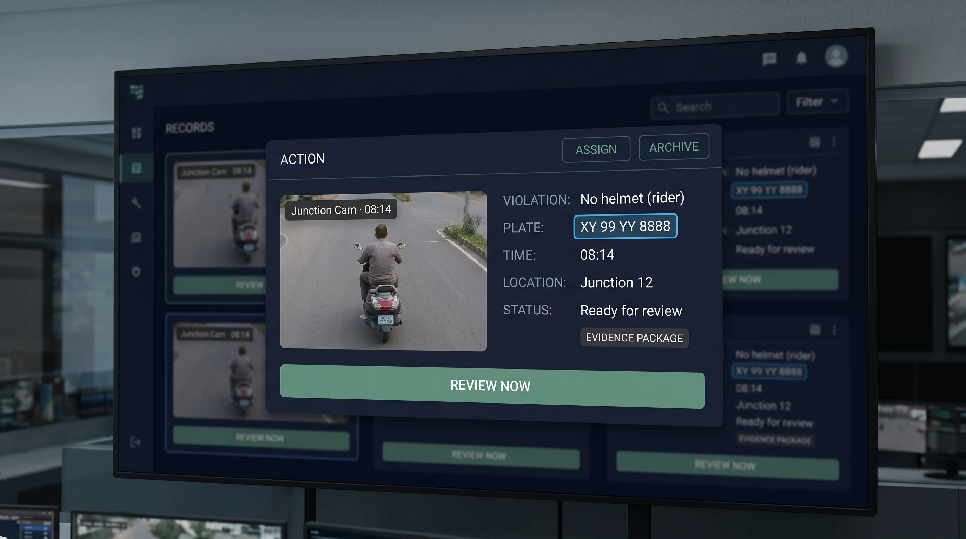Click the square icon on lower right card
This screenshot has width=966, height=539.
click(815, 330)
